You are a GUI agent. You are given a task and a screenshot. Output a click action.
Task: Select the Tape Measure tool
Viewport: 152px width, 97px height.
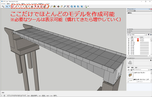click(48, 6)
